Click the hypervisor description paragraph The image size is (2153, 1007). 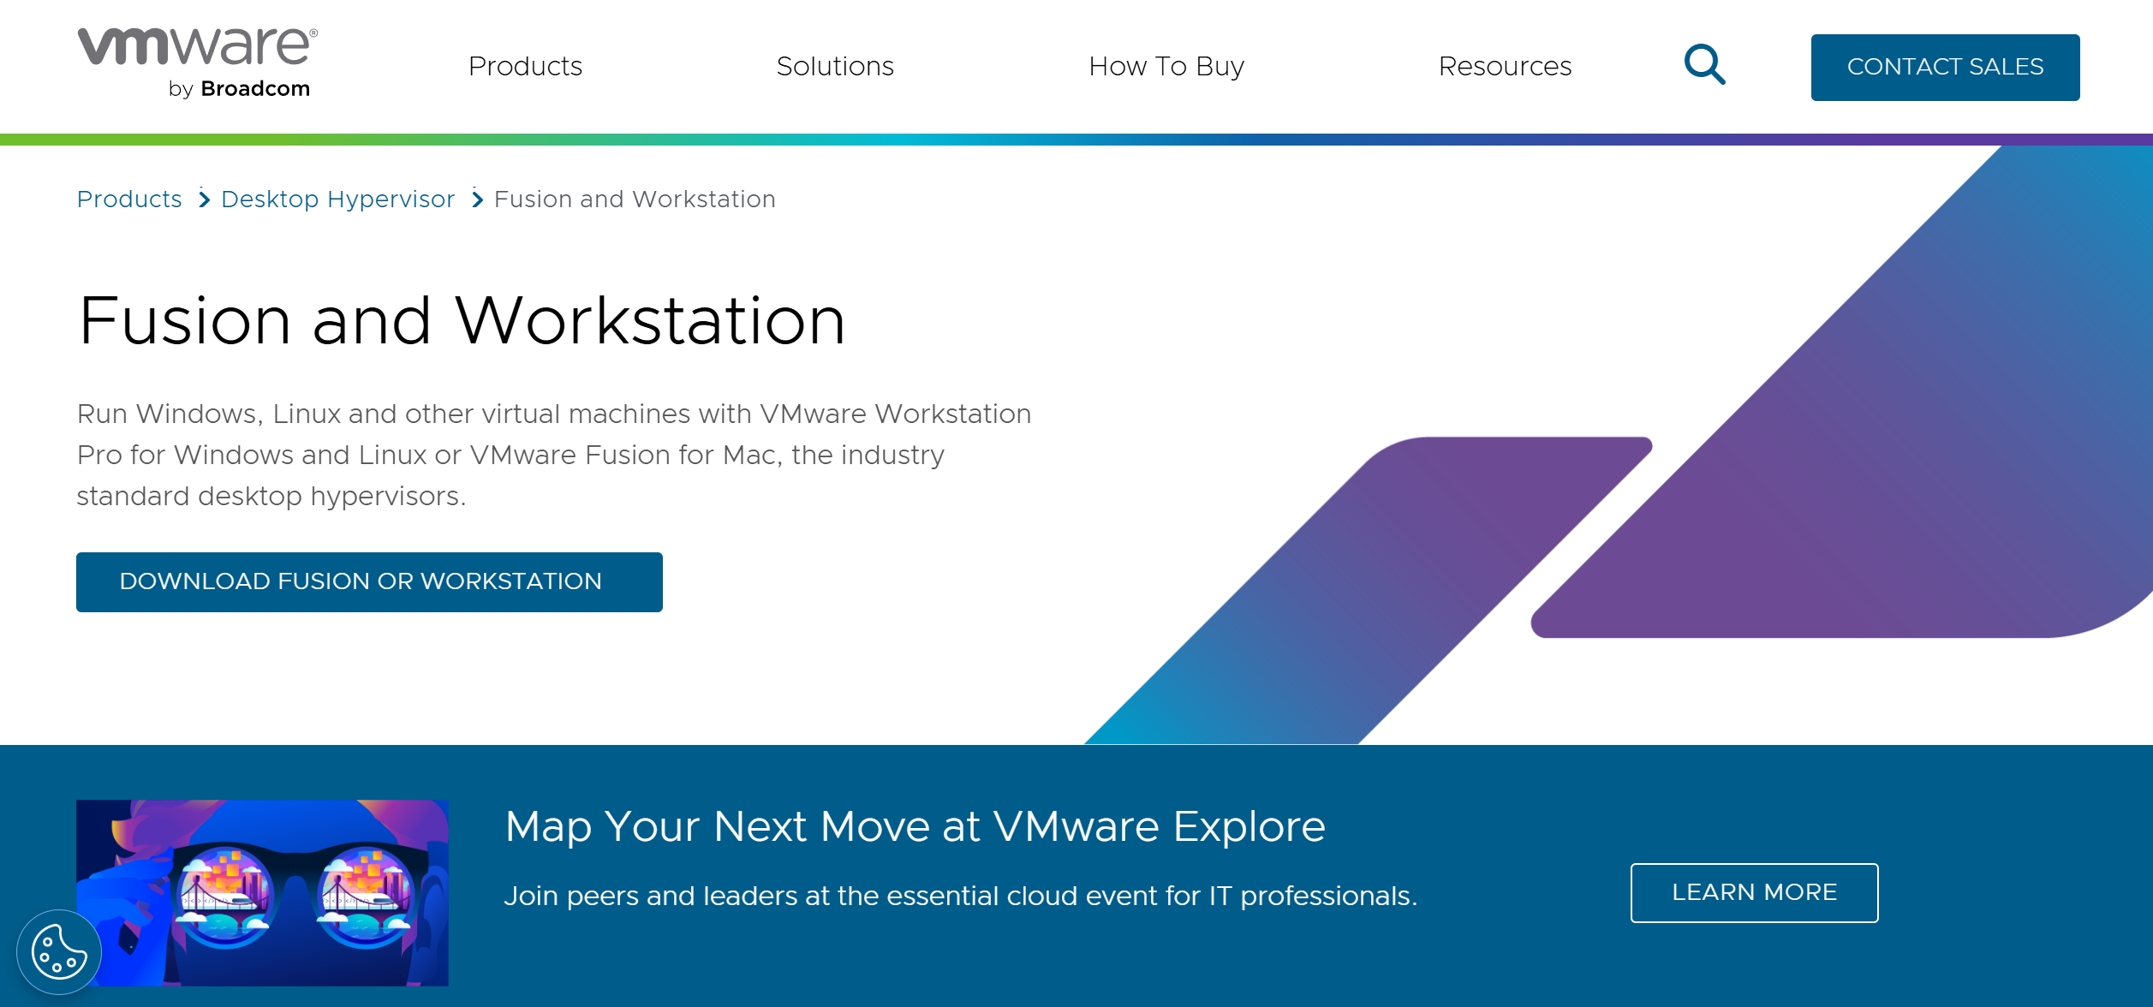pyautogui.click(x=553, y=455)
